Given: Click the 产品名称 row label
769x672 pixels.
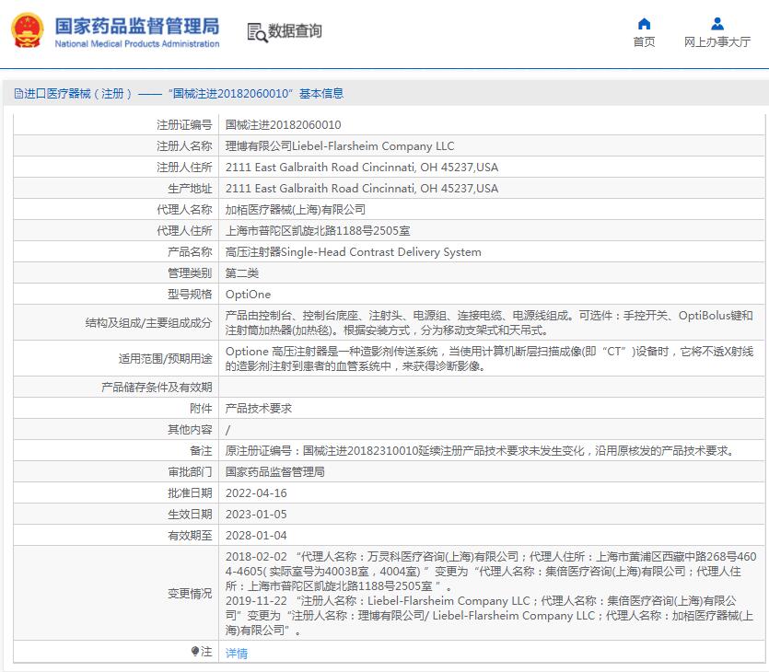Looking at the screenshot, I should 190,252.
